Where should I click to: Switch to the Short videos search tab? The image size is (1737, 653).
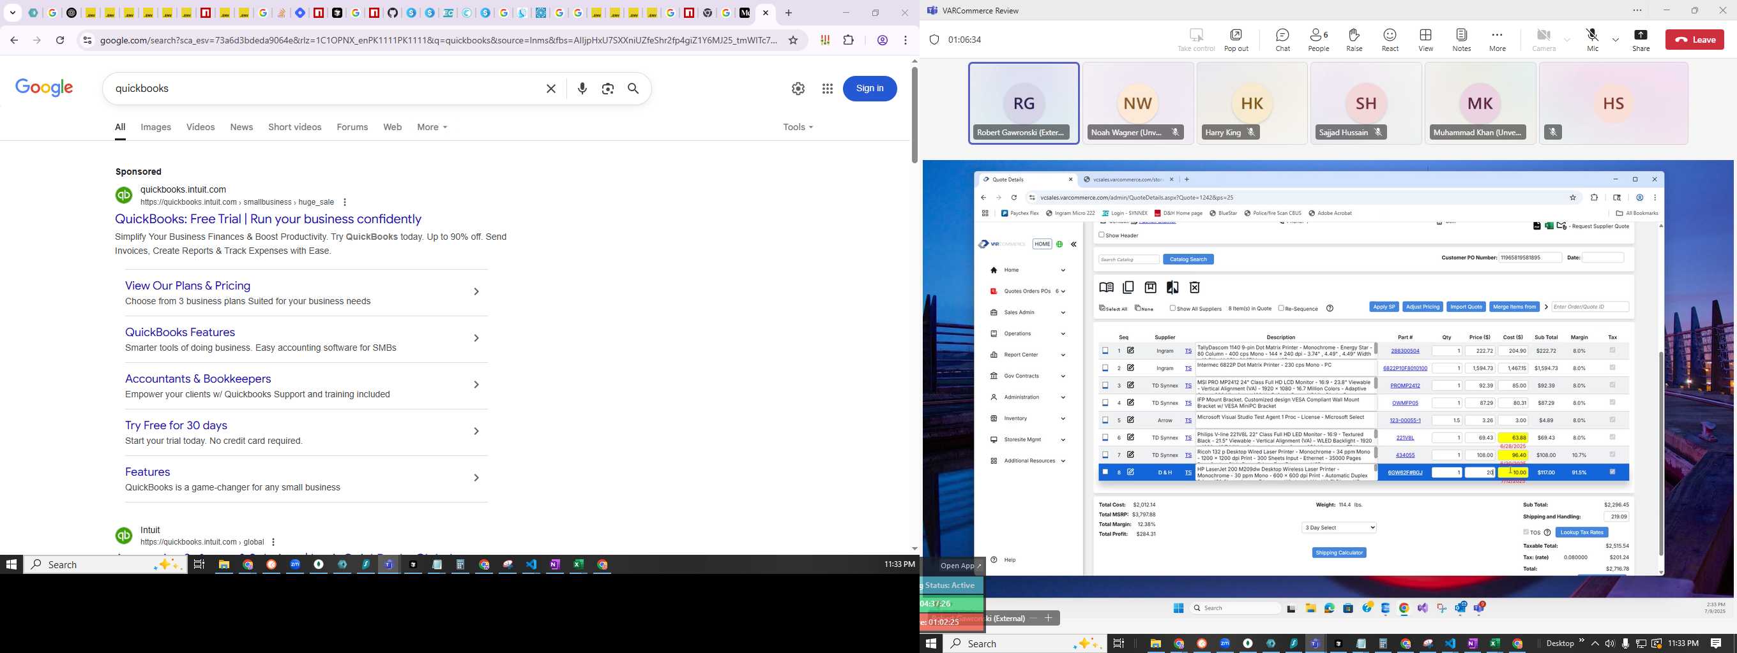pyautogui.click(x=294, y=128)
